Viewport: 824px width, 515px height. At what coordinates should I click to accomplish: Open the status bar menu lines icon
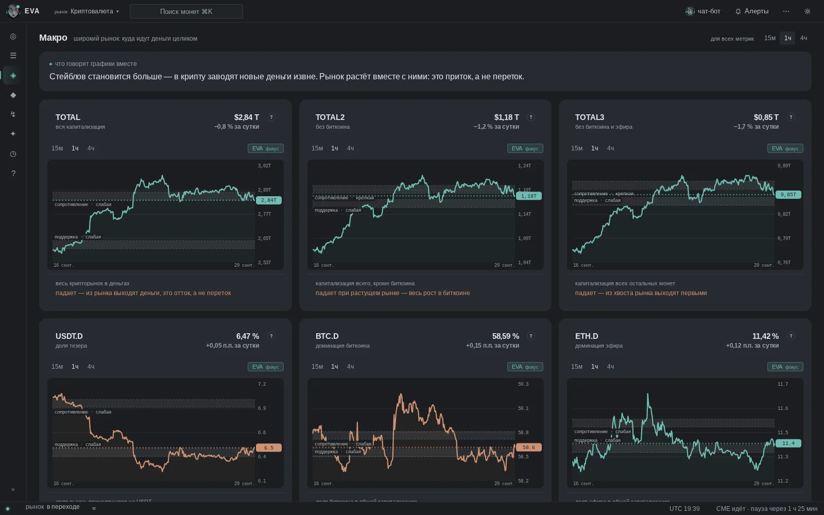(94, 508)
